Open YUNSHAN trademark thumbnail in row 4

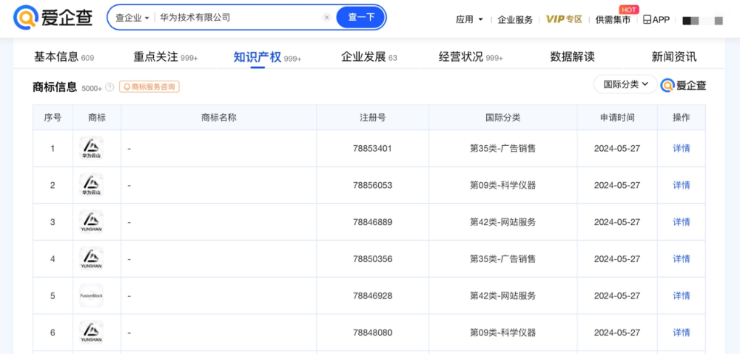pyautogui.click(x=91, y=259)
